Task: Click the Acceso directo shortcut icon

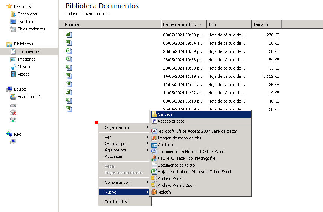Action: (x=154, y=121)
